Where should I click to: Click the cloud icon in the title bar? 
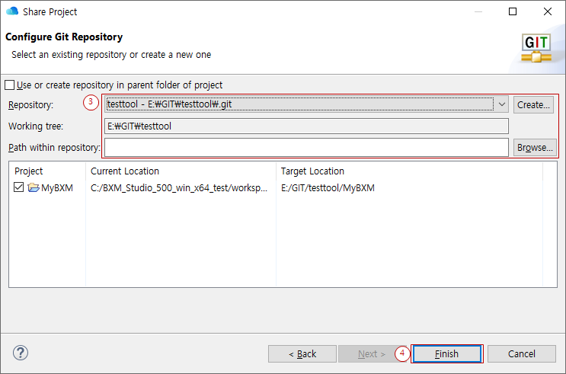point(11,11)
